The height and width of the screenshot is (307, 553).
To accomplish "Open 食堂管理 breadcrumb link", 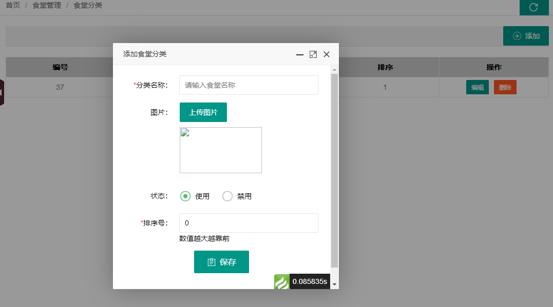I will coord(47,5).
